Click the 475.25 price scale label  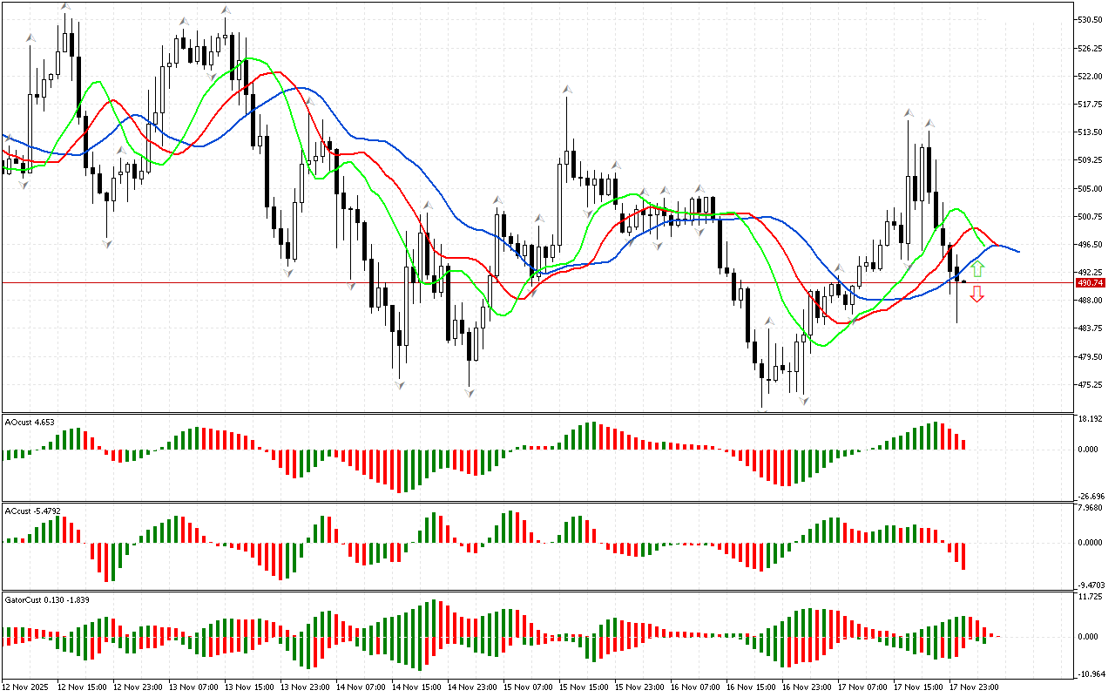tap(1091, 384)
